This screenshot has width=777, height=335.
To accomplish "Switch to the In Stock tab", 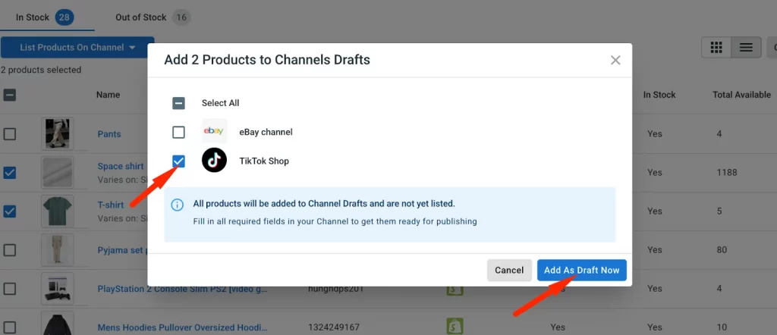I will point(45,18).
